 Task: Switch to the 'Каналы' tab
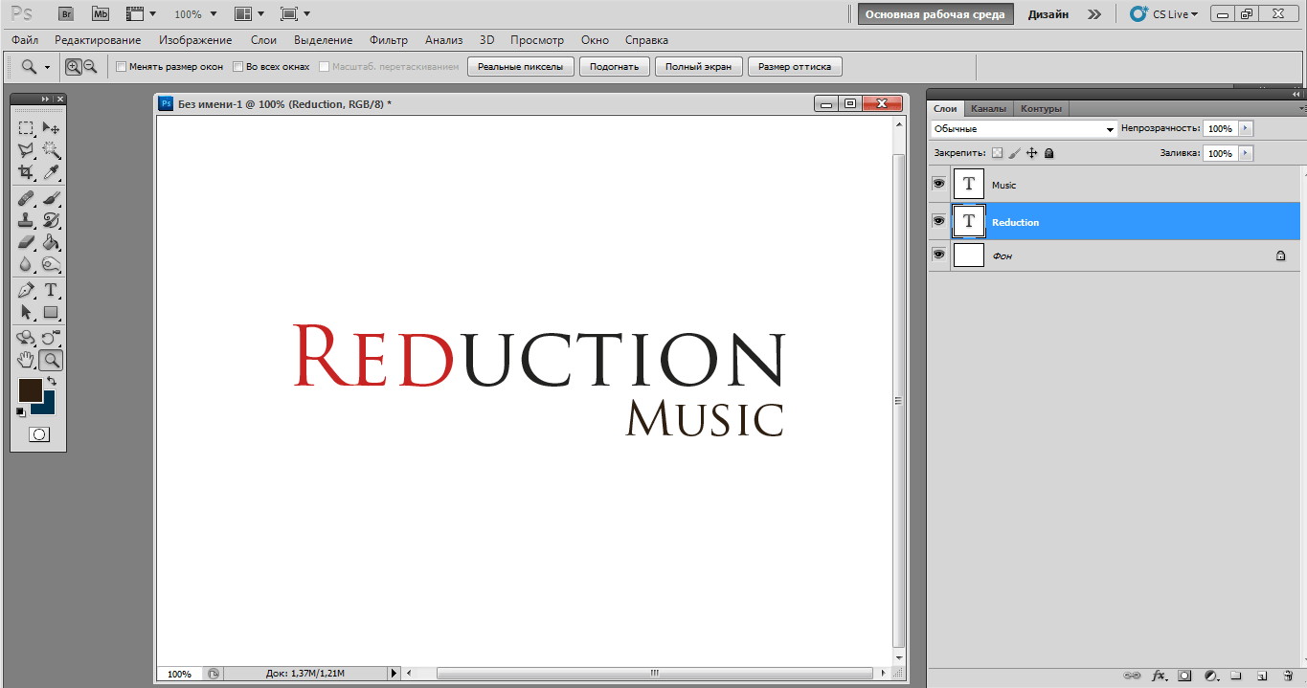click(988, 109)
